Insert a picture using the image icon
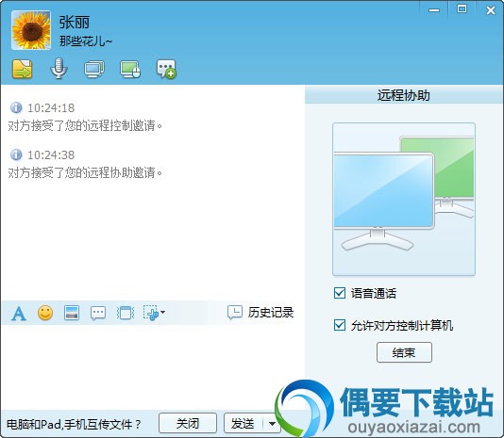This screenshot has width=504, height=438. [x=72, y=313]
